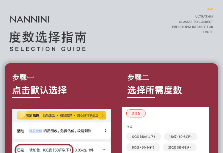
Task: Click the NANNINI brand logo
Action: coord(30,20)
